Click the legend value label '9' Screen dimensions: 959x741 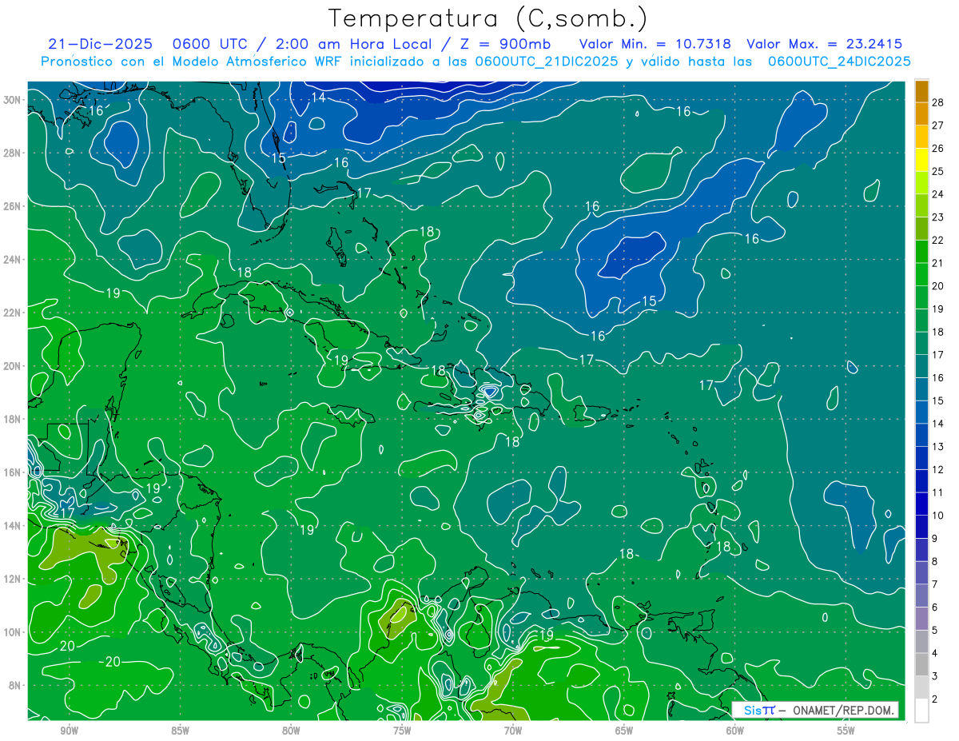(935, 539)
